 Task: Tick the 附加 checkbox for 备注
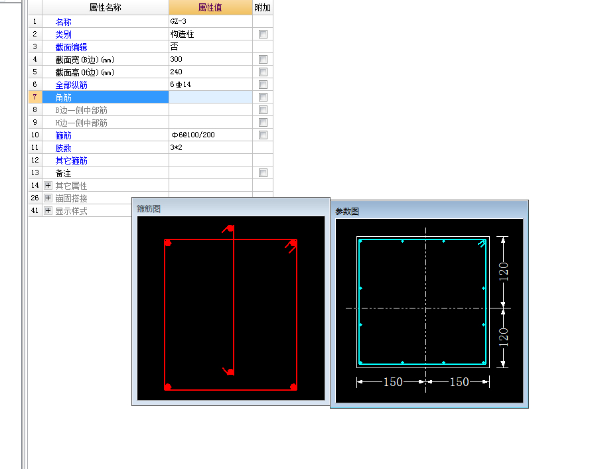point(263,173)
